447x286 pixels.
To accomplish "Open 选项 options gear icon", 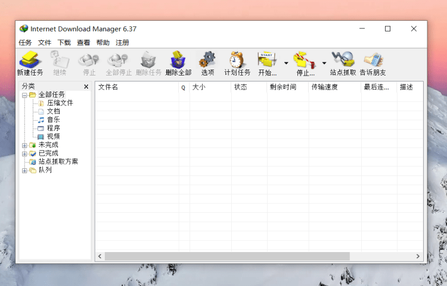I will (x=207, y=59).
